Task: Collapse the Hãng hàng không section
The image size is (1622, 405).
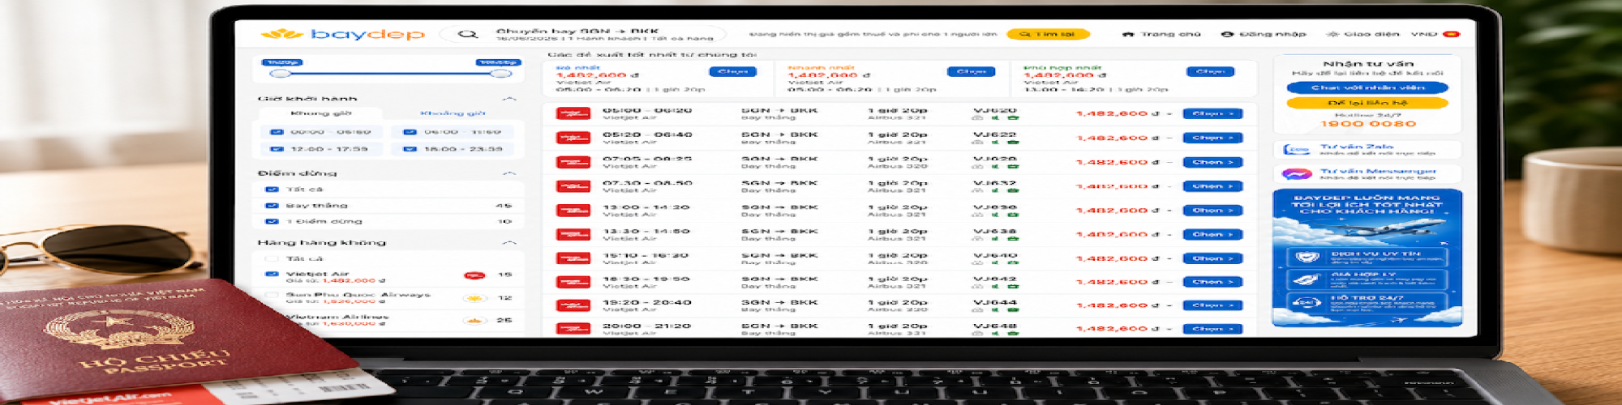Action: (x=509, y=242)
